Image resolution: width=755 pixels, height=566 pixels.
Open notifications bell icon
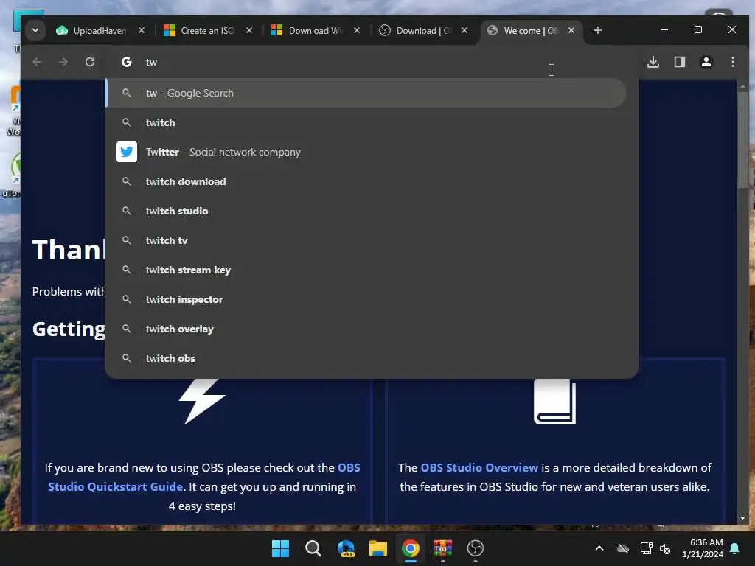pos(735,548)
